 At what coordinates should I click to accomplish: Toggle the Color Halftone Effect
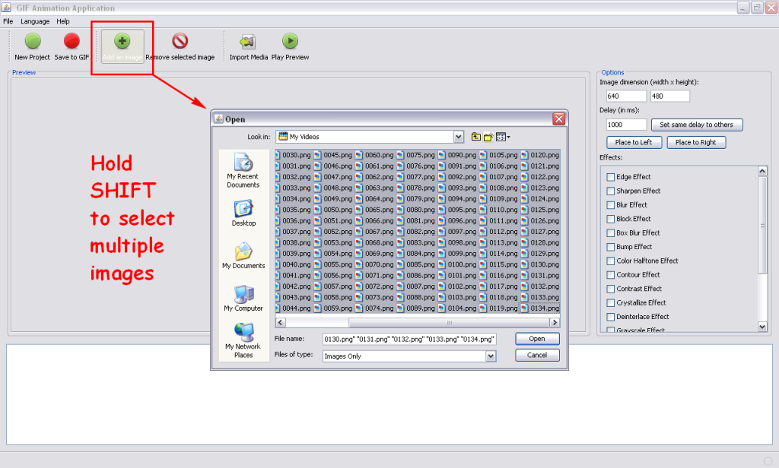(x=610, y=261)
